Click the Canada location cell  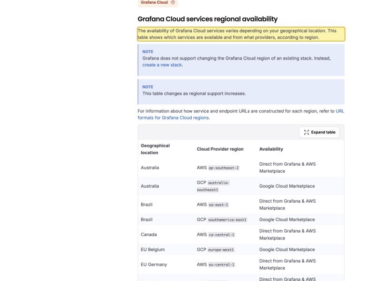[x=149, y=235]
